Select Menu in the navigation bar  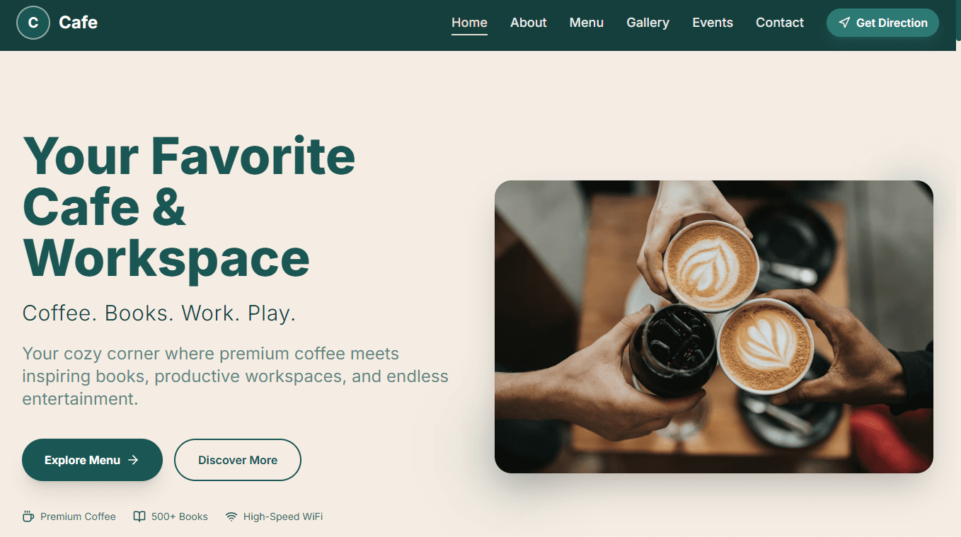point(587,23)
